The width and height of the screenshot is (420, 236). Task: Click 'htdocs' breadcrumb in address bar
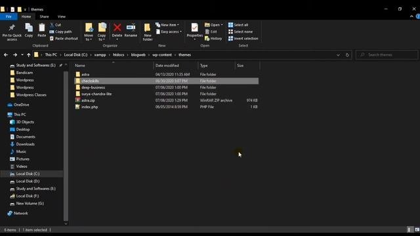tap(118, 55)
